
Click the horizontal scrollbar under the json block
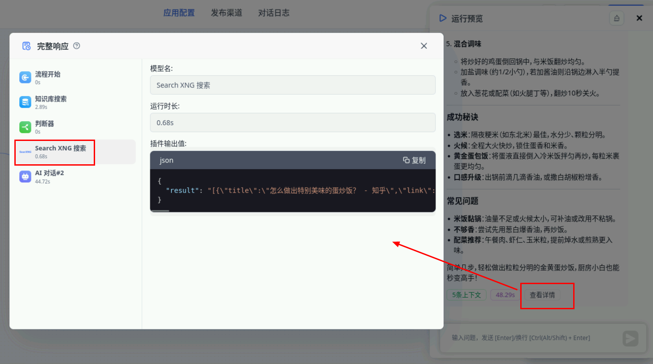tap(160, 210)
